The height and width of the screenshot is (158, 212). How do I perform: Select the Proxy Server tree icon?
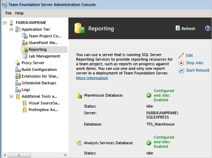pyautogui.click(x=18, y=63)
